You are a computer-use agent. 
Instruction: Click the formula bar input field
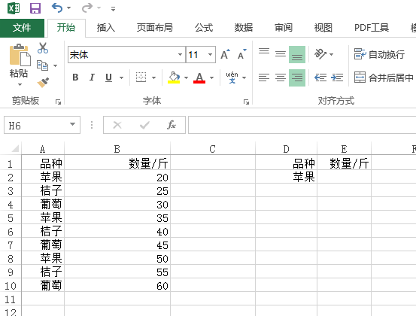click(302, 125)
